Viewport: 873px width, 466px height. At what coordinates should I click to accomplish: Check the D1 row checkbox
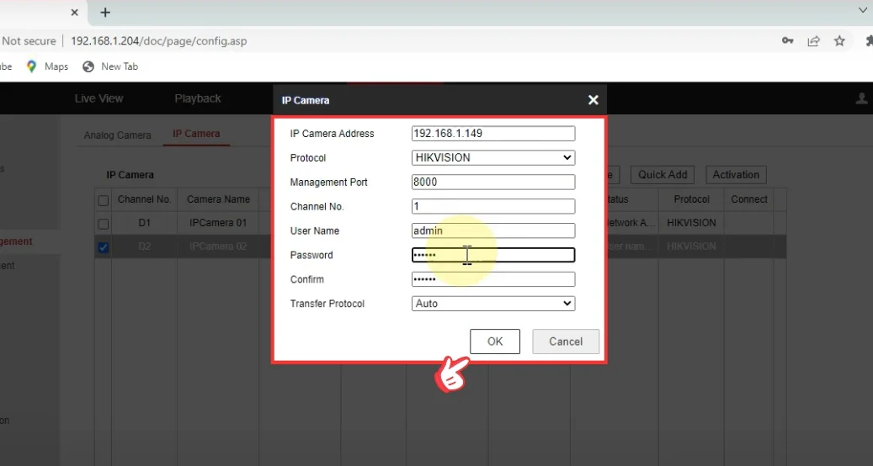(x=103, y=224)
